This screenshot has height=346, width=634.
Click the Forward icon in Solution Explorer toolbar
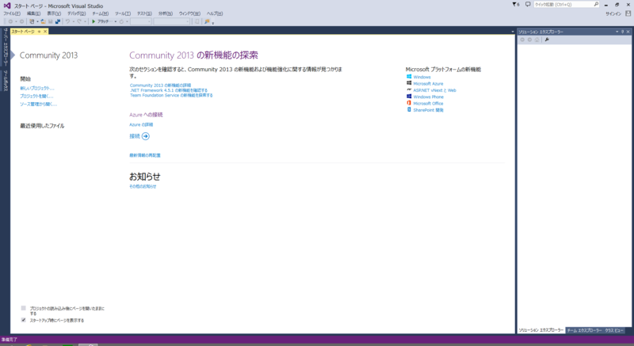tap(529, 40)
